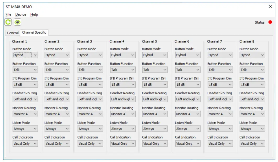
Task: Open Channel 8 Button Mode dropdown
Action: [x=252, y=55]
